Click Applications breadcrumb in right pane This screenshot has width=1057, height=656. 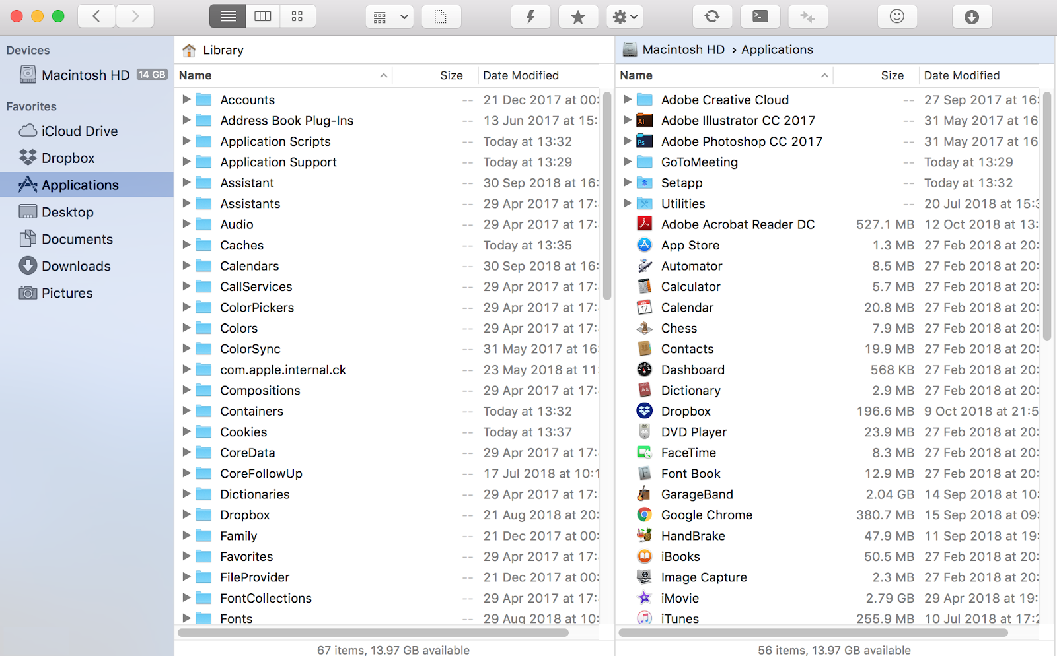coord(777,50)
